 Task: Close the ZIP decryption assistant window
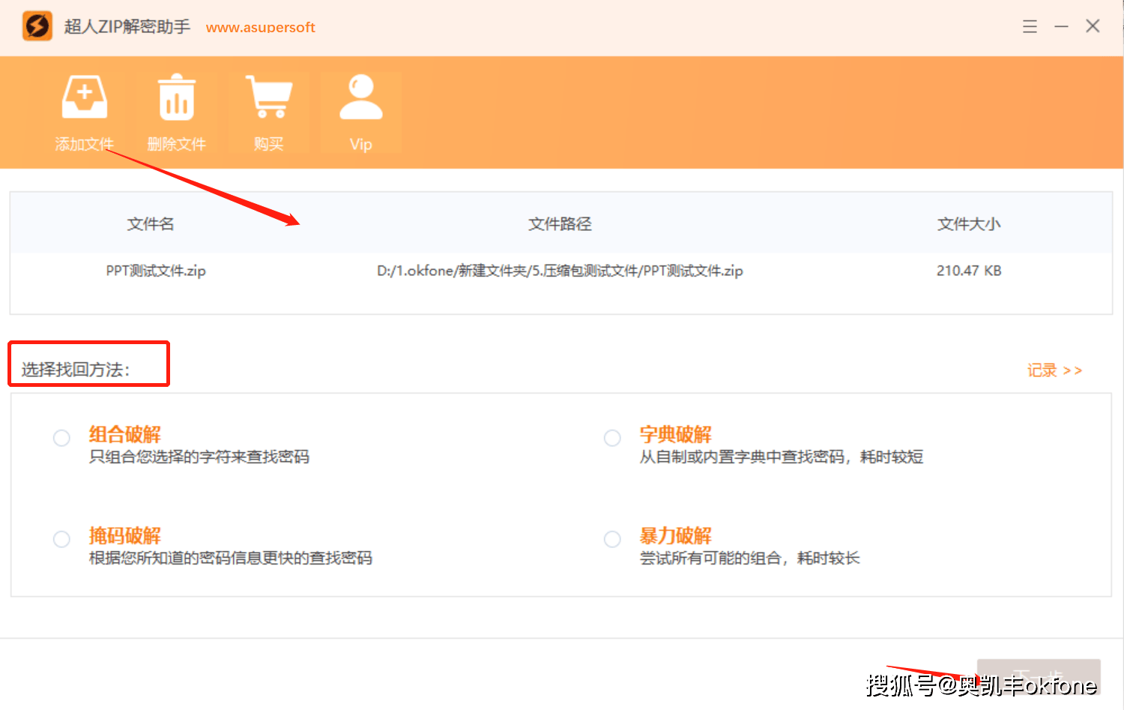point(1093,26)
